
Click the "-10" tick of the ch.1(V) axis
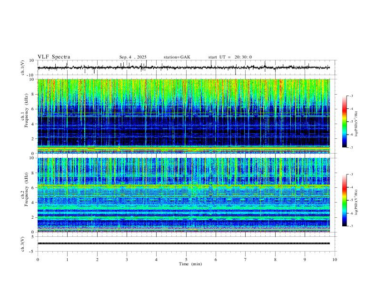(31, 75)
